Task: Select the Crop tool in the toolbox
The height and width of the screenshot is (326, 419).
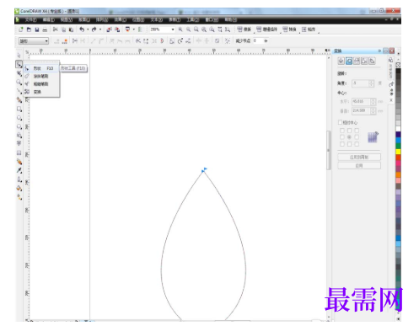Action: click(19, 73)
